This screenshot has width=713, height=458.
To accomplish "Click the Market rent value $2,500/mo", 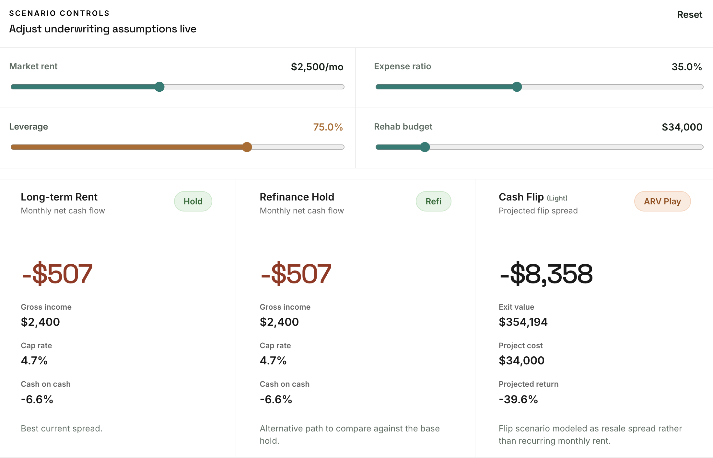I will (x=317, y=67).
